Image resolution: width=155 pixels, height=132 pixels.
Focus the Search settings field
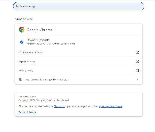79,6
